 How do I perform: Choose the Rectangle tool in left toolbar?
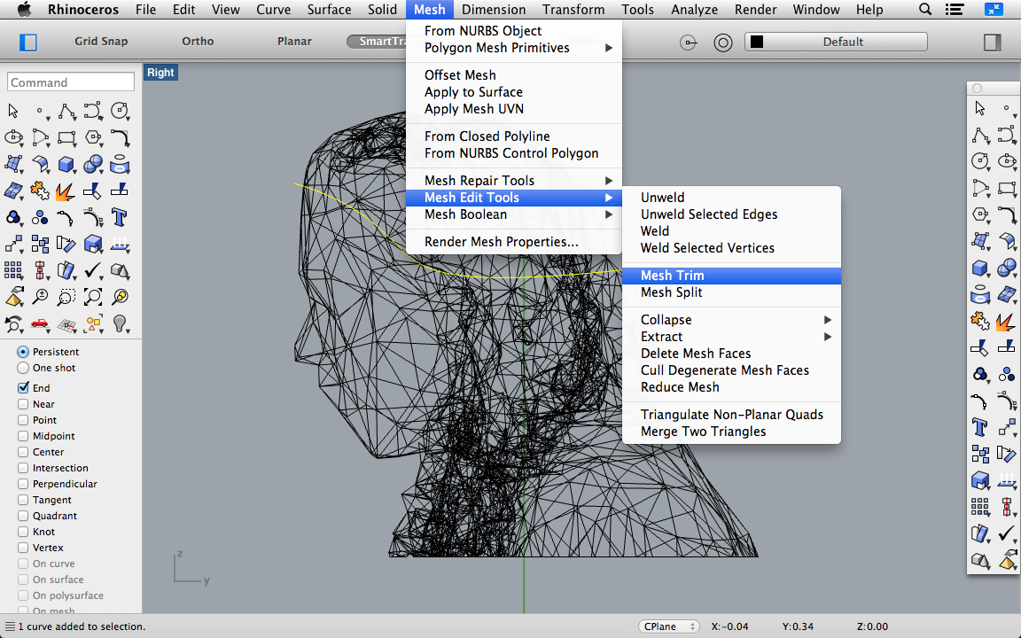[x=66, y=137]
